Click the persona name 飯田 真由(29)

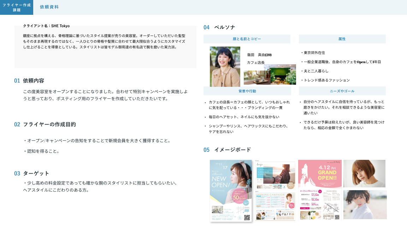[x=259, y=55]
